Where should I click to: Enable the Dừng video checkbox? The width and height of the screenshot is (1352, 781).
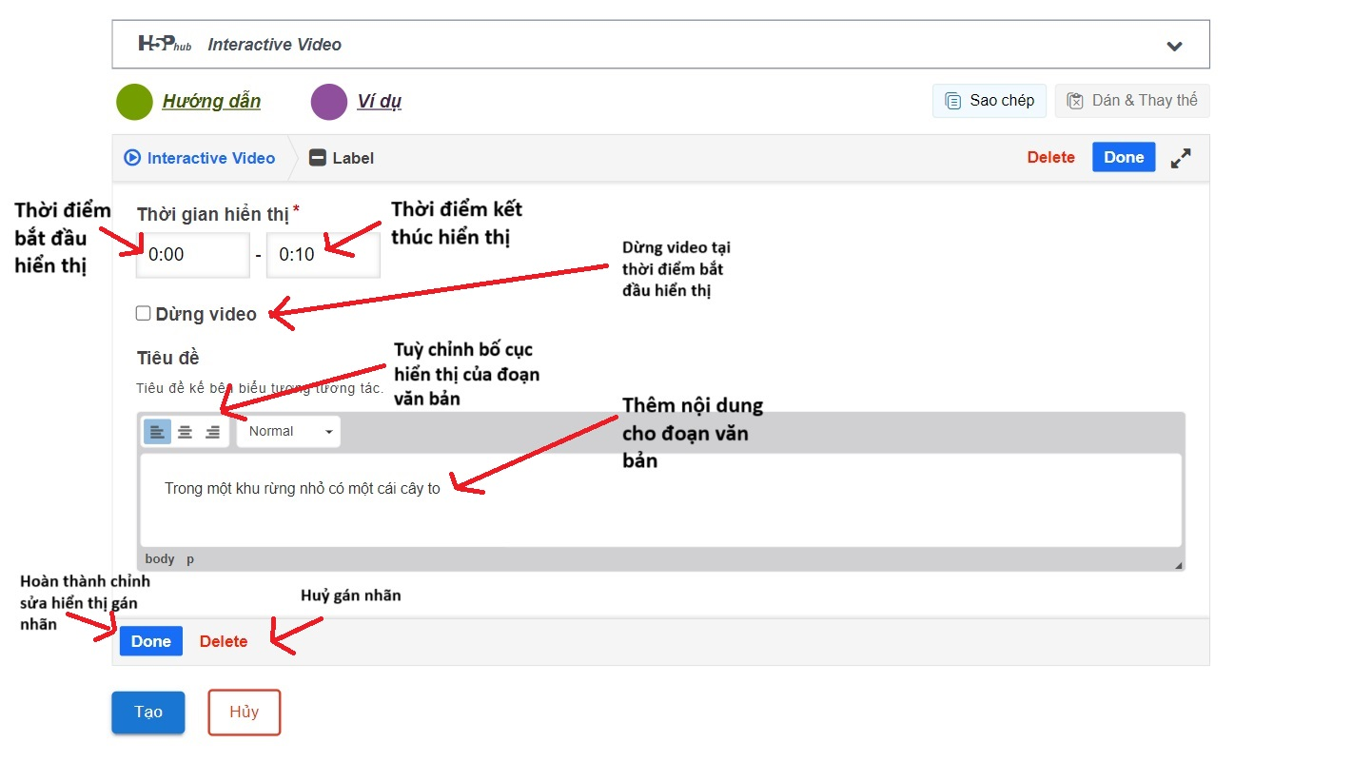144,313
